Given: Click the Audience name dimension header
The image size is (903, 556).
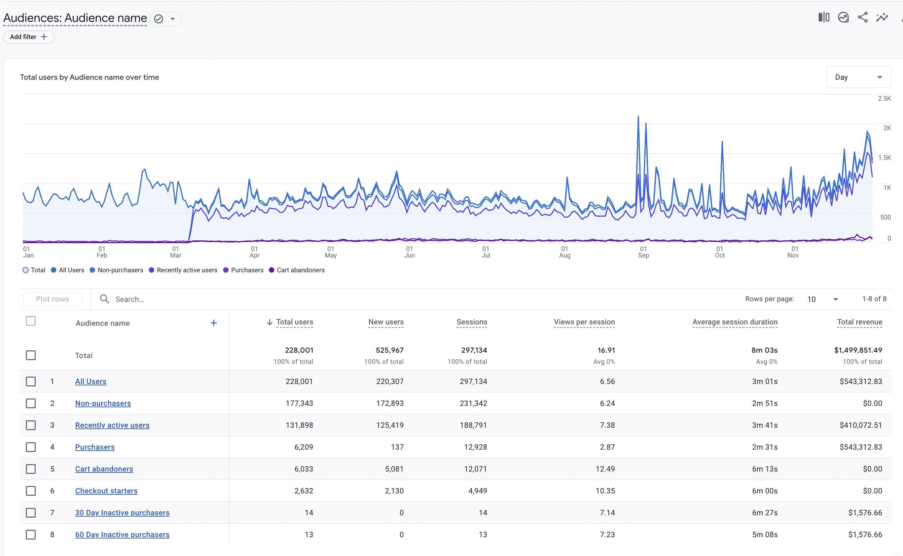Looking at the screenshot, I should pos(103,323).
